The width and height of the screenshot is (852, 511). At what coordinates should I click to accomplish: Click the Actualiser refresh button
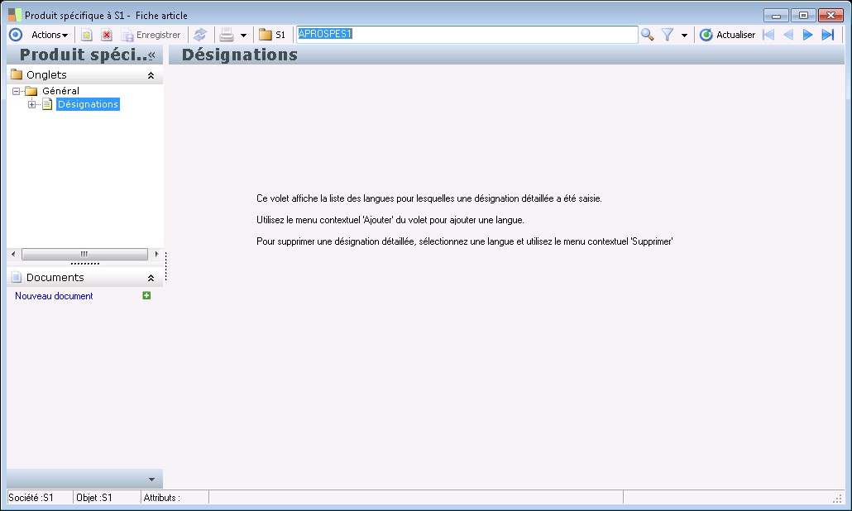coord(728,35)
